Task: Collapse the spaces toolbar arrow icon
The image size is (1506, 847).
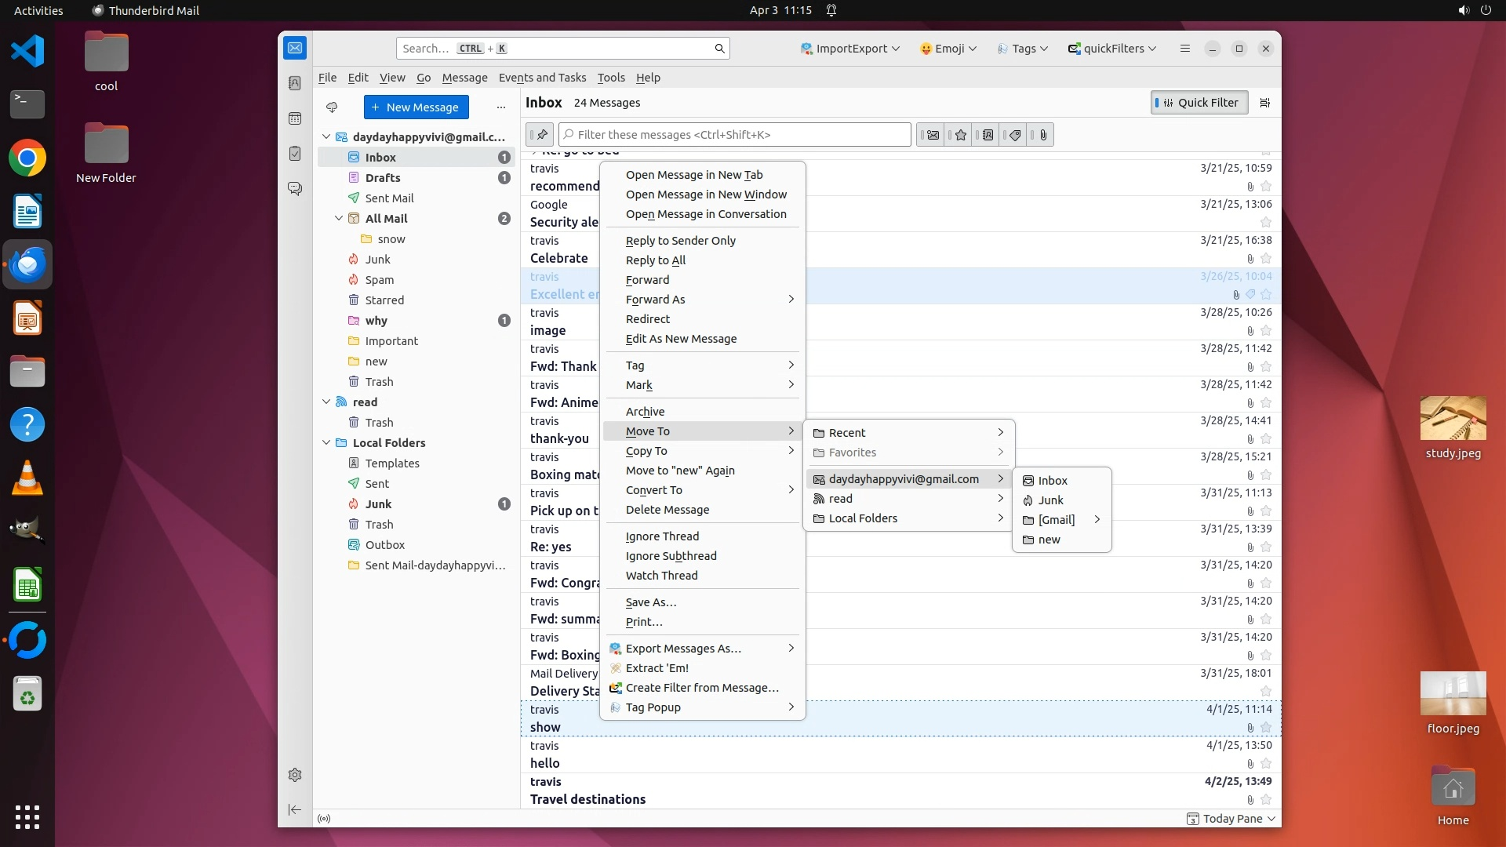Action: 295,809
